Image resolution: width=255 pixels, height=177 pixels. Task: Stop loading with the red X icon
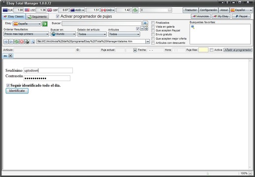[22, 41]
